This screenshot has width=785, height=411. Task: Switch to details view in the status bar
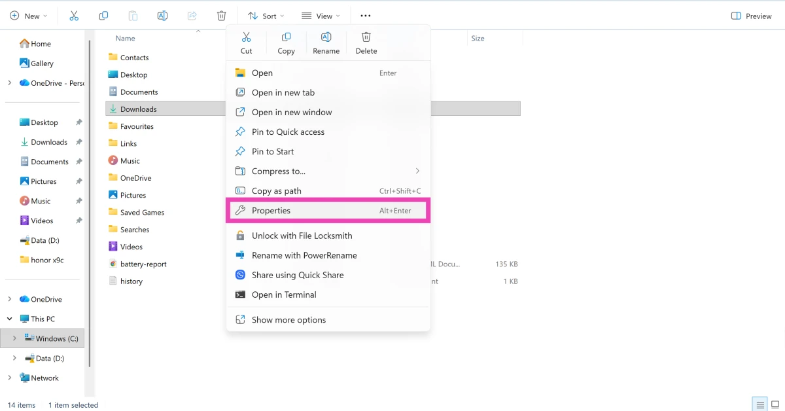(x=760, y=404)
